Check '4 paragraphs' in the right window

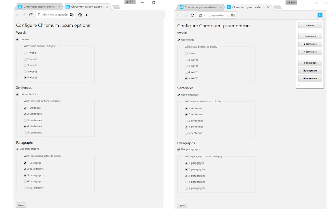click(186, 182)
